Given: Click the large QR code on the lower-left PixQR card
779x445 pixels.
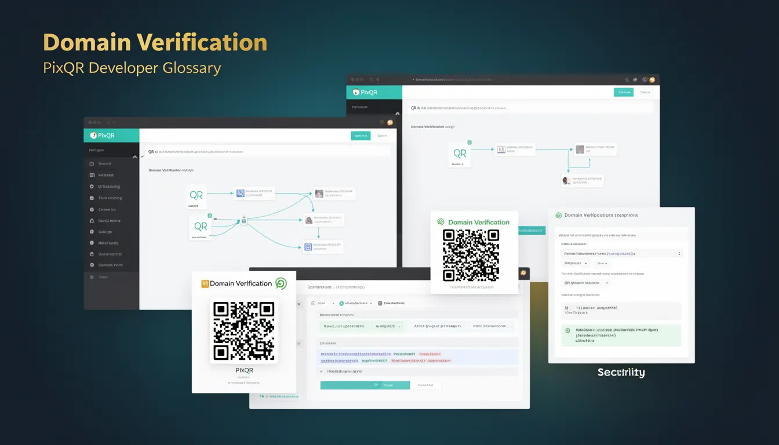Looking at the screenshot, I should (x=243, y=331).
